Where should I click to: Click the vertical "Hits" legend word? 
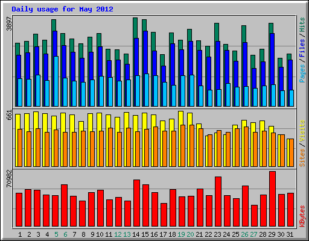tap(302, 25)
